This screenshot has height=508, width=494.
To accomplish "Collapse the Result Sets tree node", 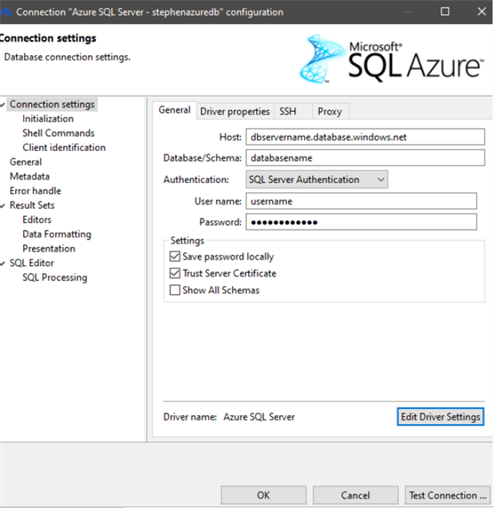I will click(x=2, y=206).
